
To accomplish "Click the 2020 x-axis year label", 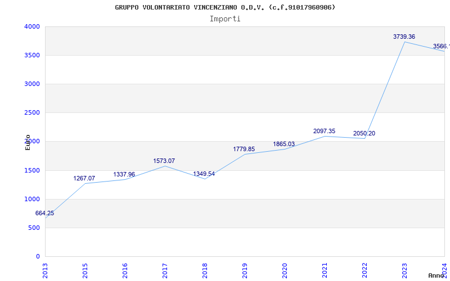I will [x=285, y=271].
